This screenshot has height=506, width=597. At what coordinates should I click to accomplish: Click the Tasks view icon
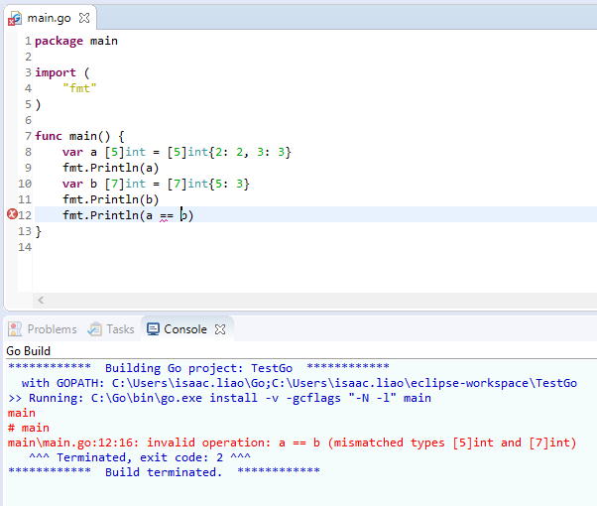click(x=95, y=329)
